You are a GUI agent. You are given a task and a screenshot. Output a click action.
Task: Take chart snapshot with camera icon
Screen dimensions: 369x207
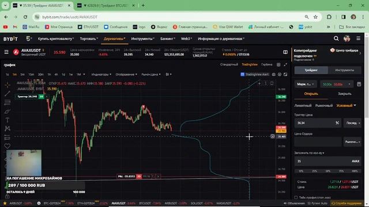pos(274,74)
